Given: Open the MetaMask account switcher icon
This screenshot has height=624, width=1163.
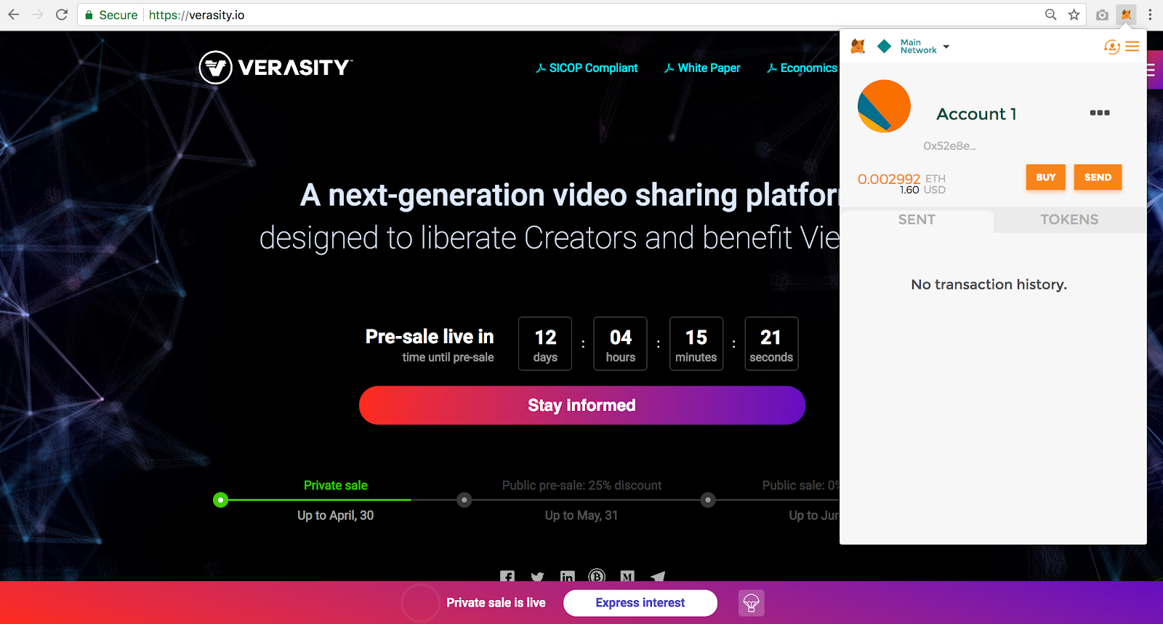Looking at the screenshot, I should click(x=1111, y=47).
